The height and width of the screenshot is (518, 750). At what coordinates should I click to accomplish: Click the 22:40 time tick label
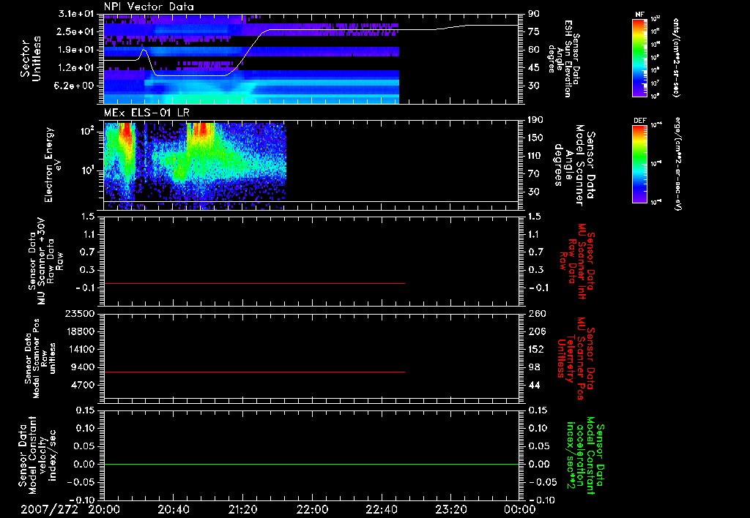381,509
